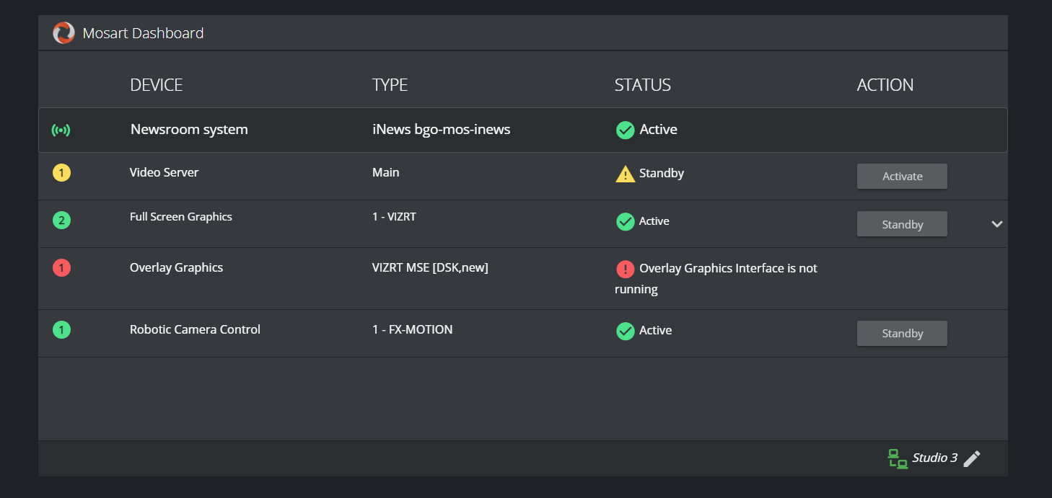Screen dimensions: 1052x498
Task: Click the red error icon in Overlay Graphics status
Action: 625,269
